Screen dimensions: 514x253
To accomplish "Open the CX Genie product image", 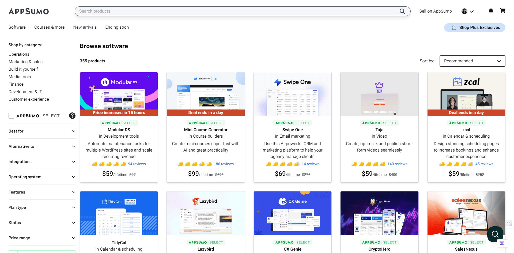I will coord(293,213).
